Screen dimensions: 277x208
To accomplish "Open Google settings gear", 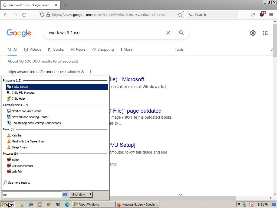I will pyautogui.click(x=253, y=33).
